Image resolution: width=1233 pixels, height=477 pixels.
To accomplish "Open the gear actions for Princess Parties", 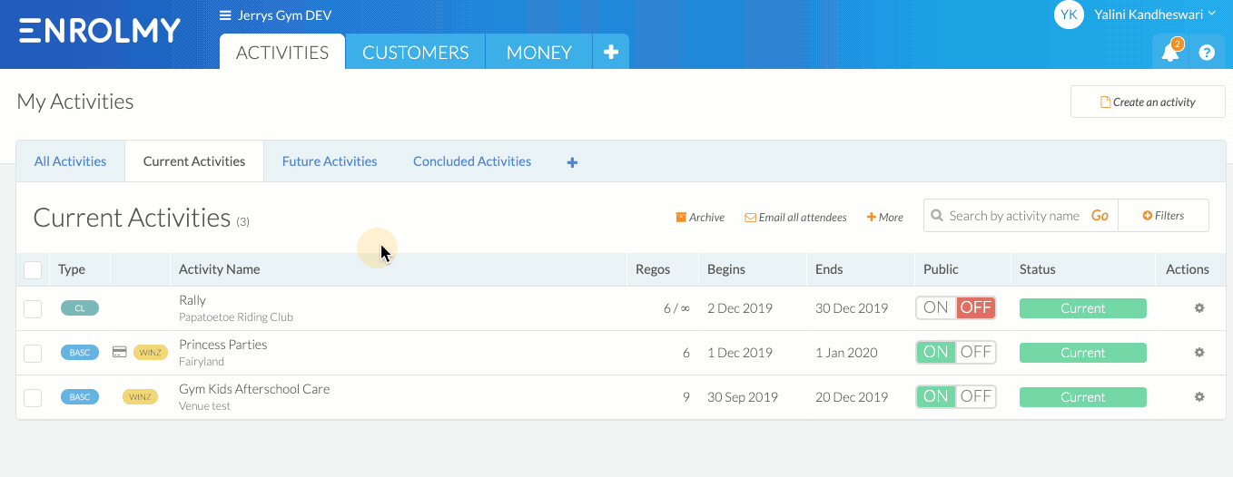I will click(1199, 353).
